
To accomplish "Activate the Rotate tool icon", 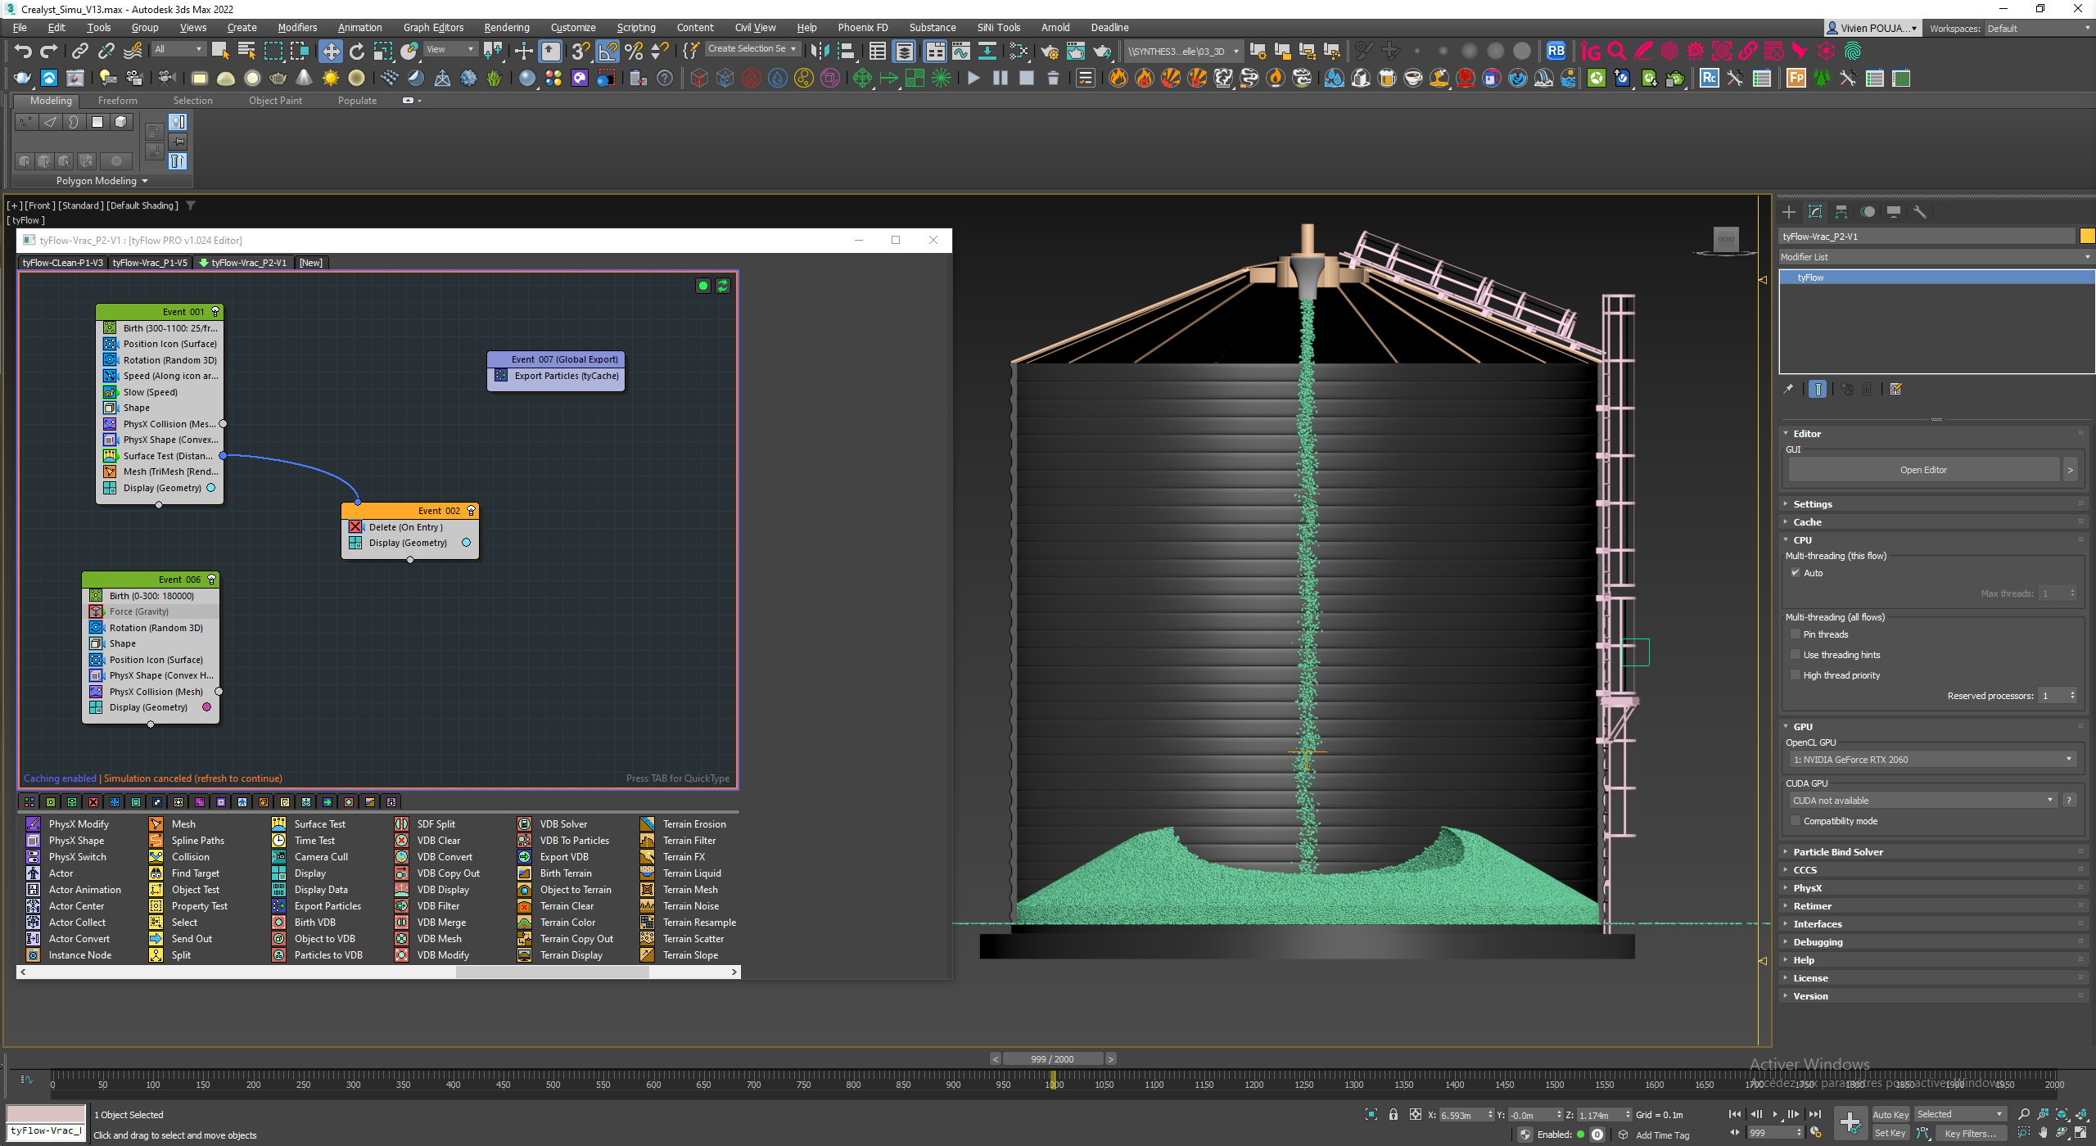I will (357, 52).
